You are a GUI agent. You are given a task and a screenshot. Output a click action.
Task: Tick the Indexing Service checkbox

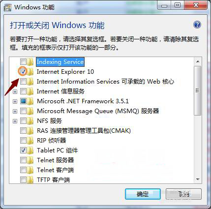(x=23, y=62)
